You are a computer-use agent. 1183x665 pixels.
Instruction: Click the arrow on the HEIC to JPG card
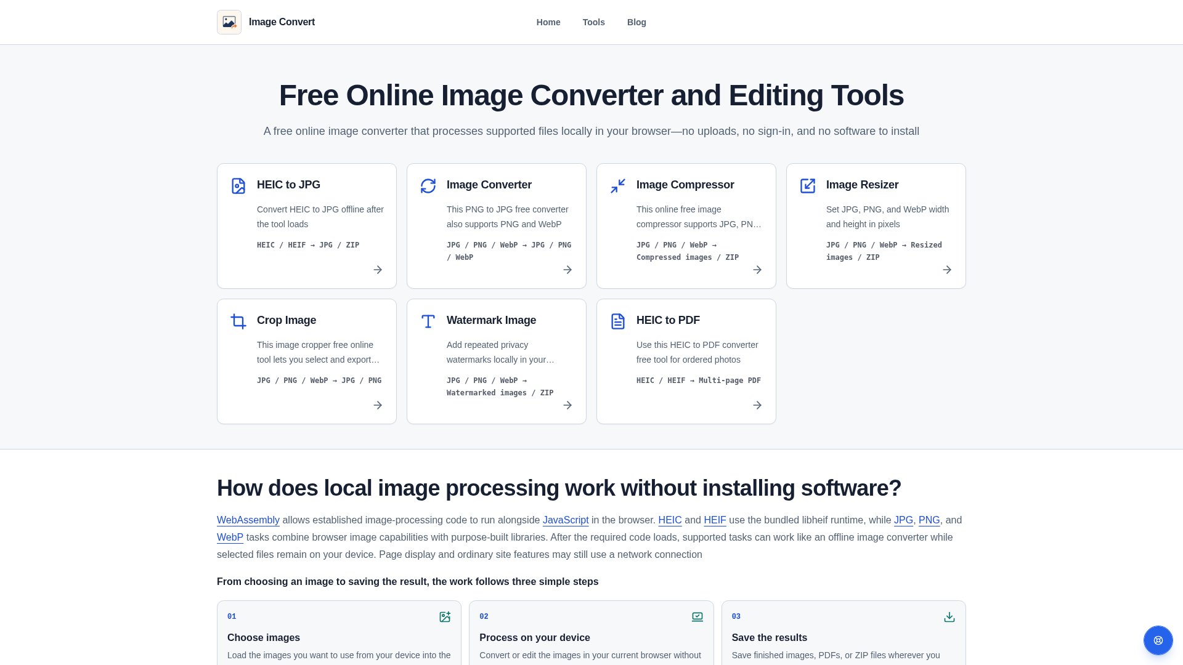(x=378, y=270)
